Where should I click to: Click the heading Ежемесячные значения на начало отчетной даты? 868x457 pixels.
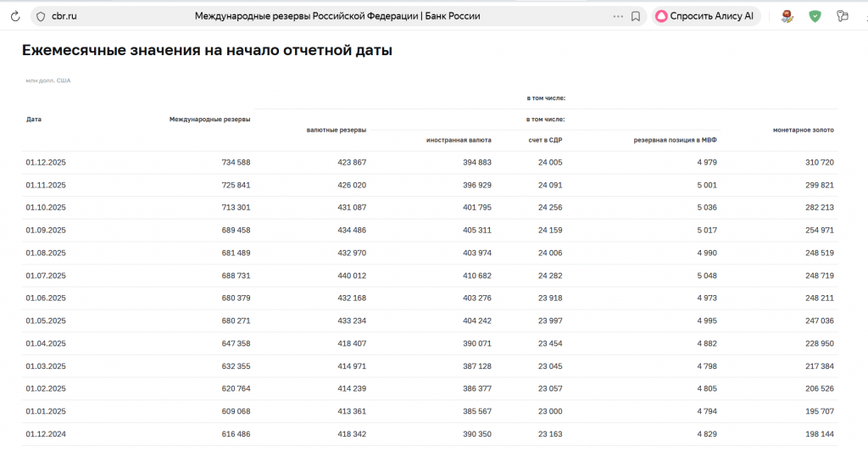pyautogui.click(x=207, y=51)
